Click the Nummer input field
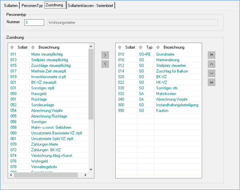The image size is (240, 190). tap(34, 22)
